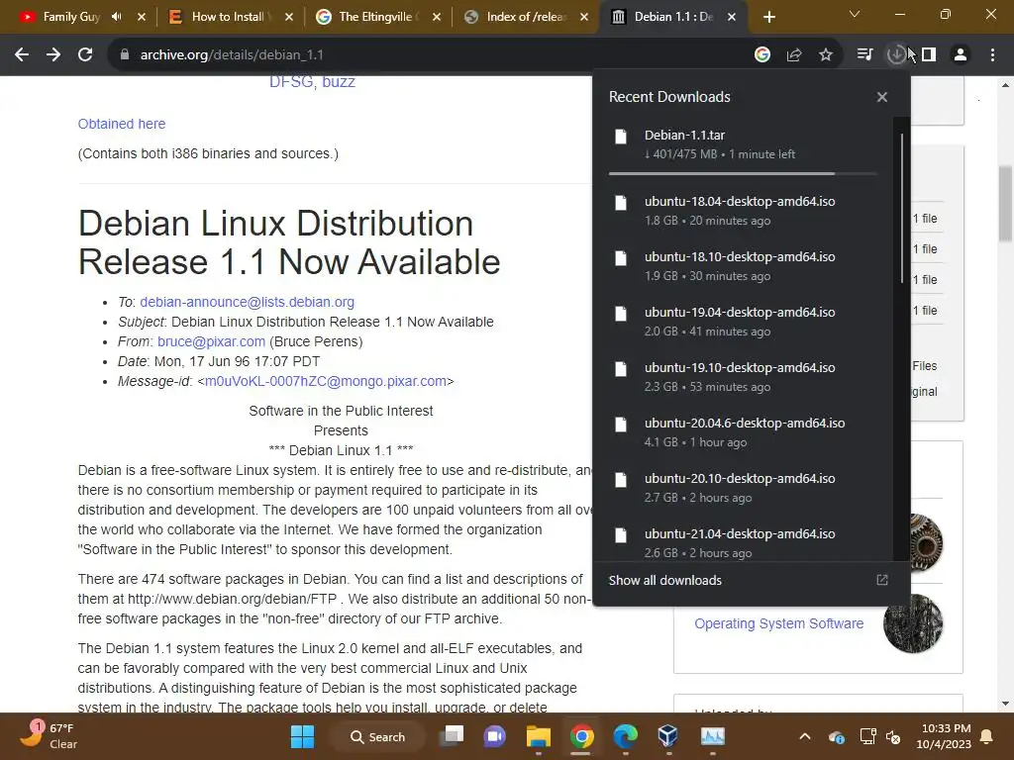Viewport: 1014px width, 760px height.
Task: Open the side panel icon
Action: point(929,55)
